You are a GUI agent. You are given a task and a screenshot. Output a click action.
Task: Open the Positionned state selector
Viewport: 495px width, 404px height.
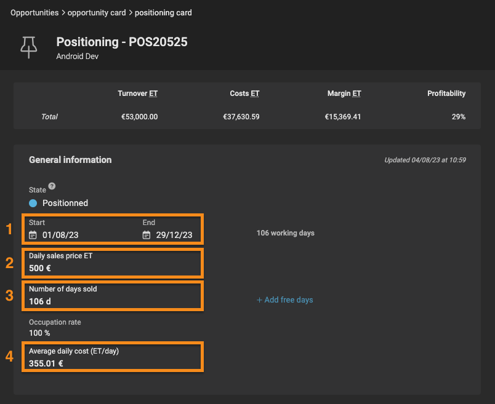[58, 203]
